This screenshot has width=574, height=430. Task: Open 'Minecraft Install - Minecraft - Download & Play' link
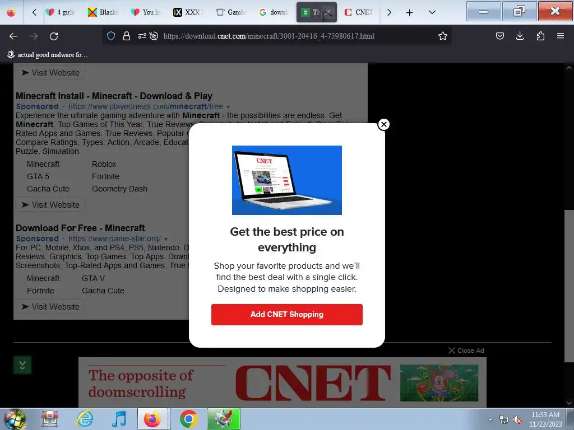click(114, 96)
